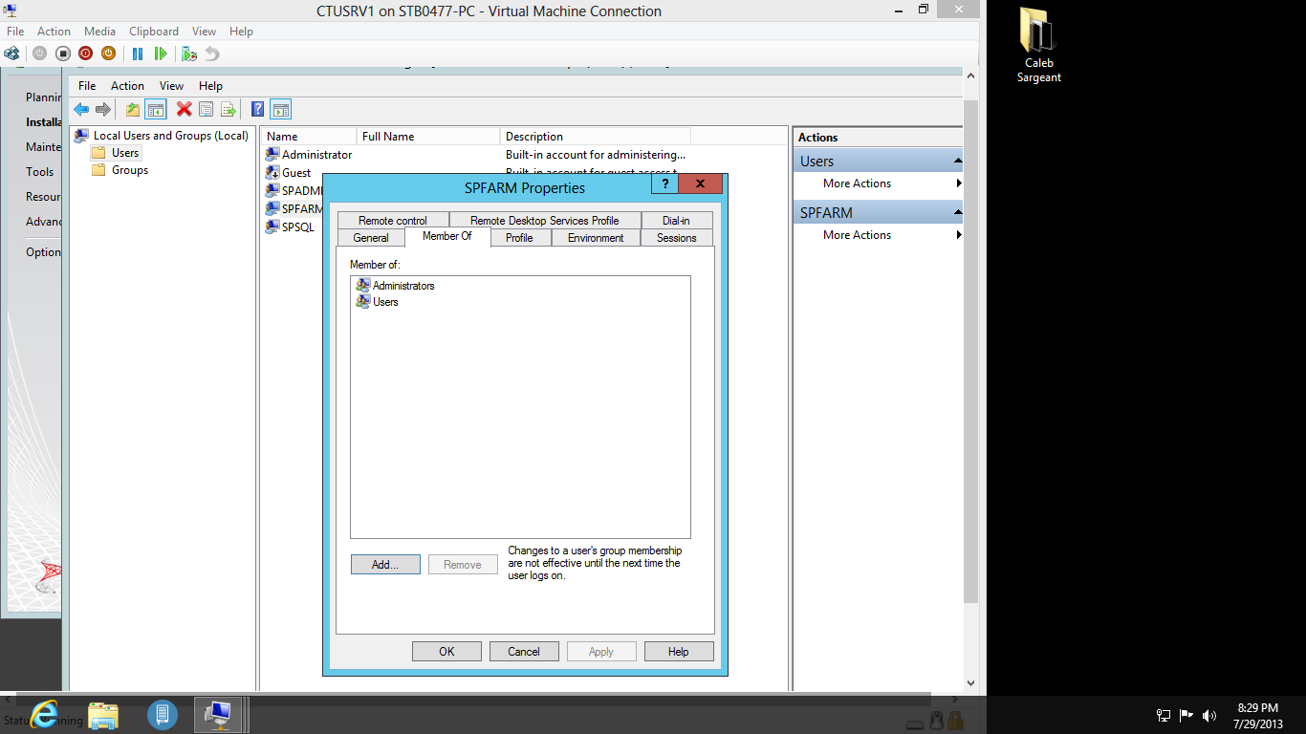The height and width of the screenshot is (734, 1306).
Task: Expand More Actions under SPFARM
Action: pyautogui.click(x=879, y=235)
